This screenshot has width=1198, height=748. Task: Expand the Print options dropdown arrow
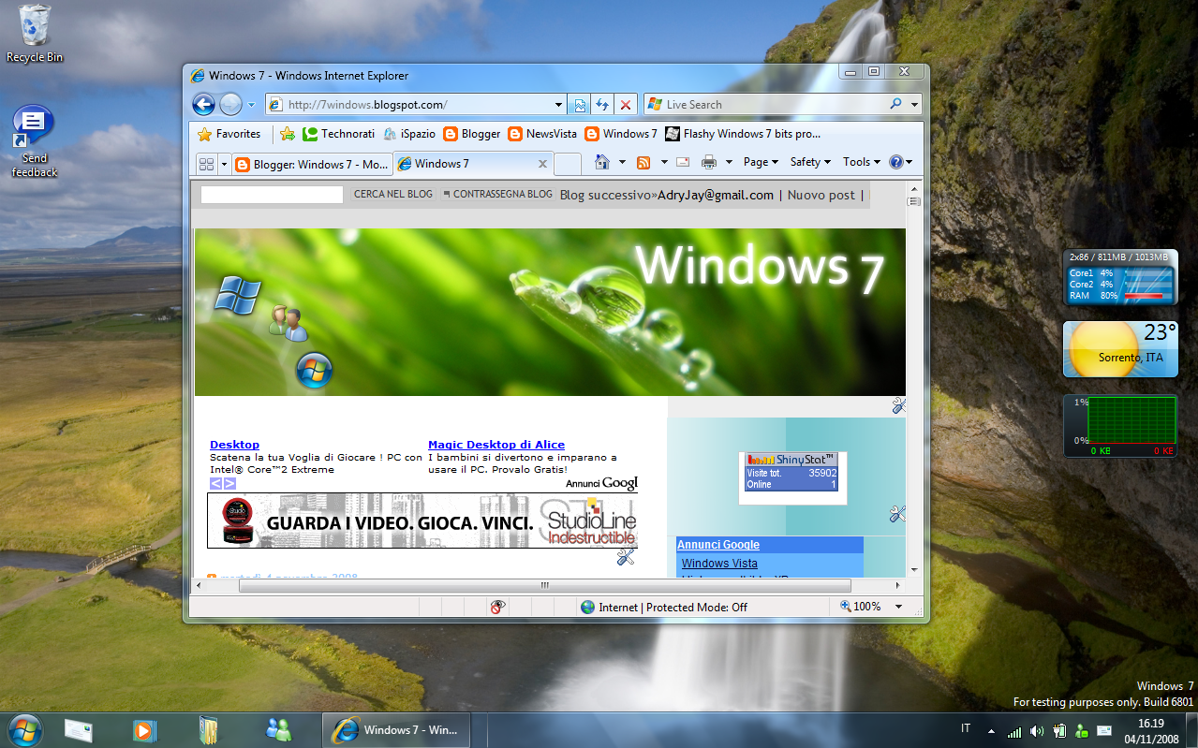pos(729,162)
